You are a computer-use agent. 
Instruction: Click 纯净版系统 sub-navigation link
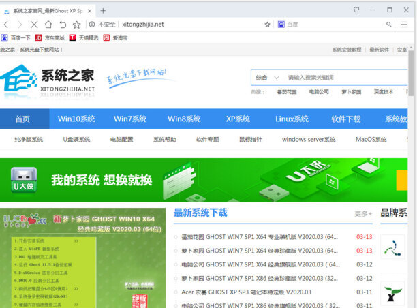(29, 140)
